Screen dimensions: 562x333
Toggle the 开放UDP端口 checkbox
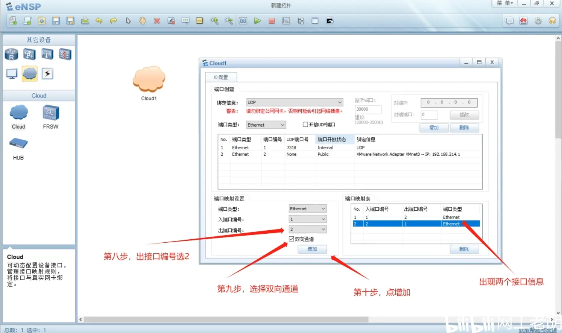pyautogui.click(x=305, y=125)
